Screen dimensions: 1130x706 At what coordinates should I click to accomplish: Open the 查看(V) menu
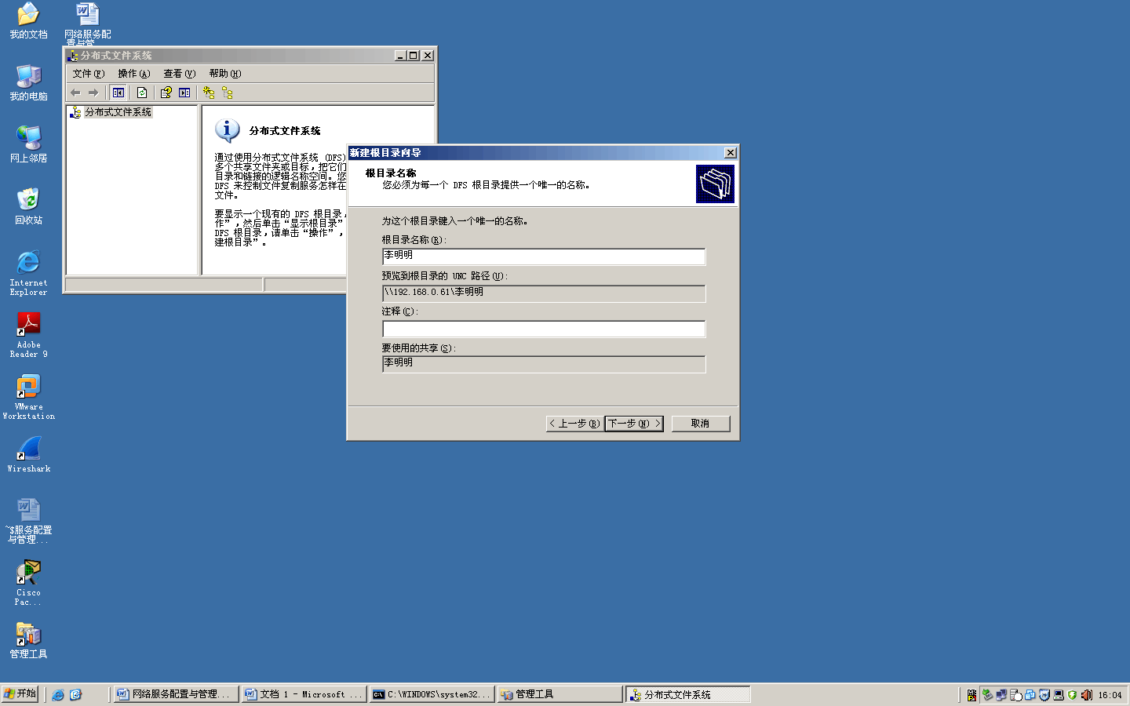point(179,74)
